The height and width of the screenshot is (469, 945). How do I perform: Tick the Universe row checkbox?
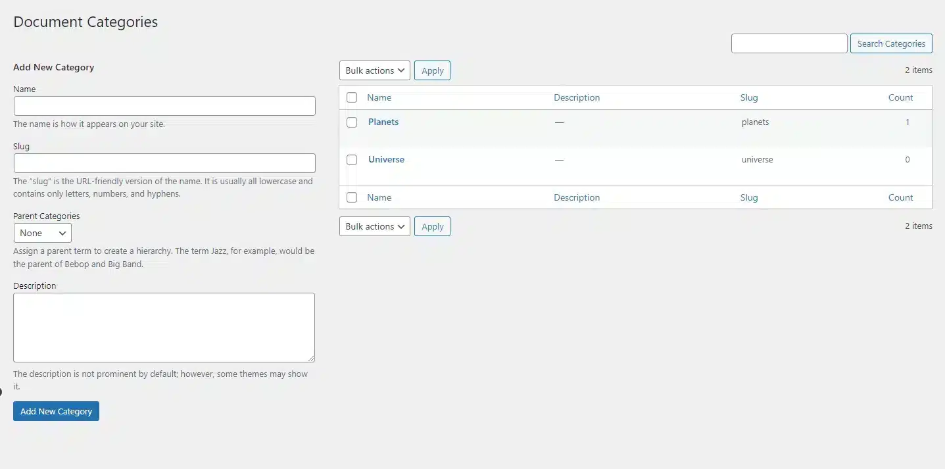(352, 160)
